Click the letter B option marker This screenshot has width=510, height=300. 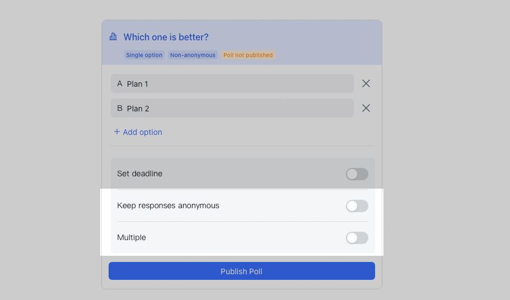(x=120, y=108)
